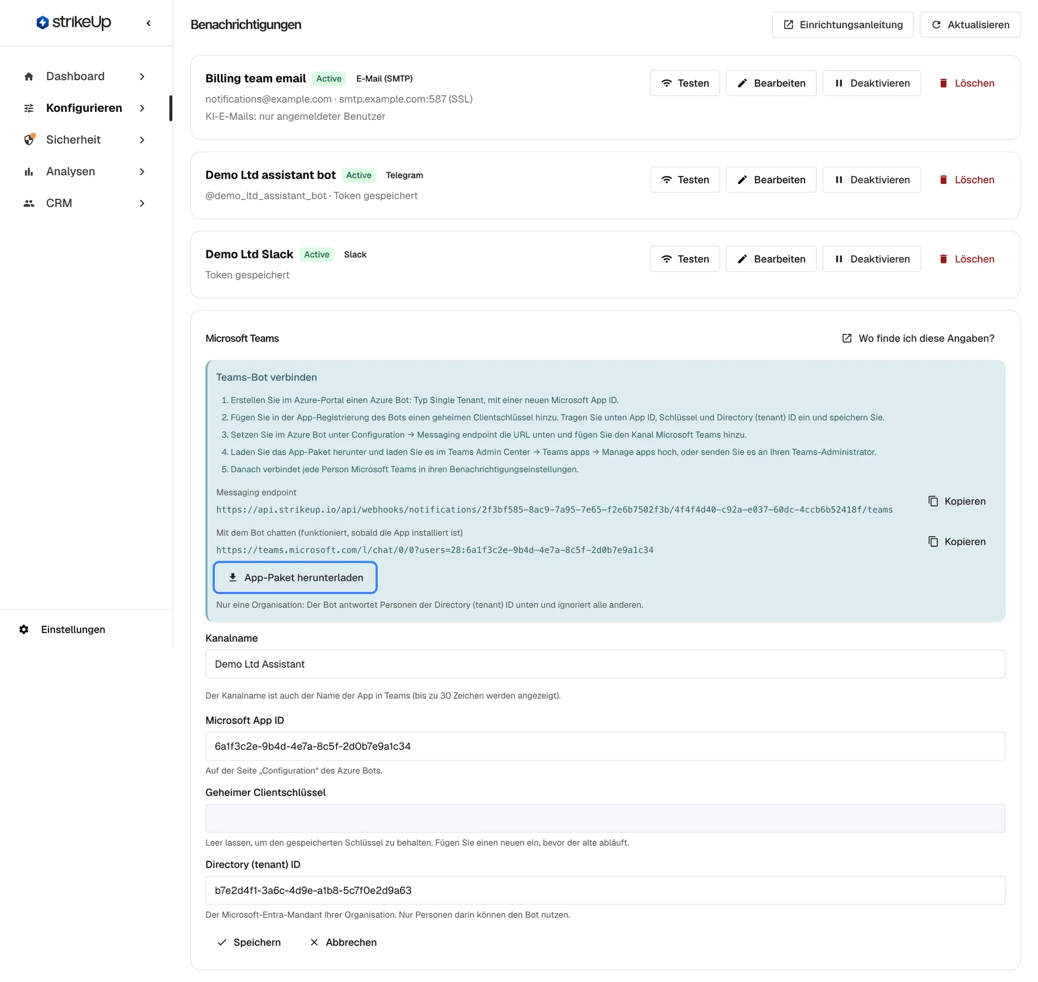
Task: Click the Konfigurieren sliders icon
Action: [29, 108]
